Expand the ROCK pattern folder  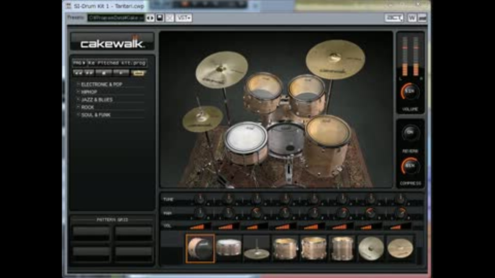88,107
